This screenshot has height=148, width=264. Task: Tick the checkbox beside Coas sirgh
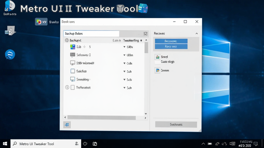coord(158,62)
